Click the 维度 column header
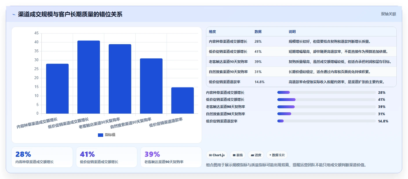The width and height of the screenshot is (408, 179). point(212,32)
